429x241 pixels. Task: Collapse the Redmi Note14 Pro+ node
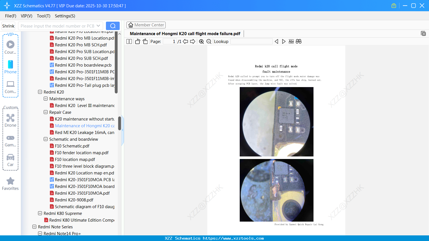click(40, 234)
